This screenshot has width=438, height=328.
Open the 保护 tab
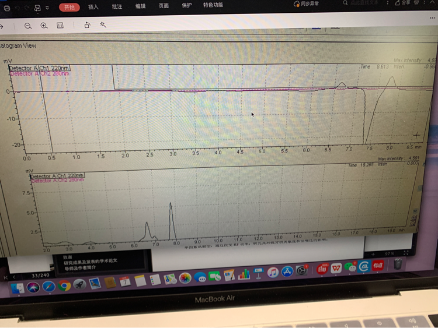[x=187, y=5]
